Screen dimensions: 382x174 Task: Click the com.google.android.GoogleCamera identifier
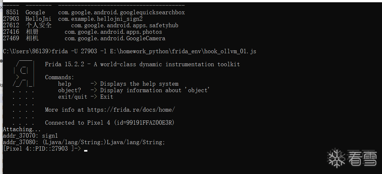coord(115,38)
